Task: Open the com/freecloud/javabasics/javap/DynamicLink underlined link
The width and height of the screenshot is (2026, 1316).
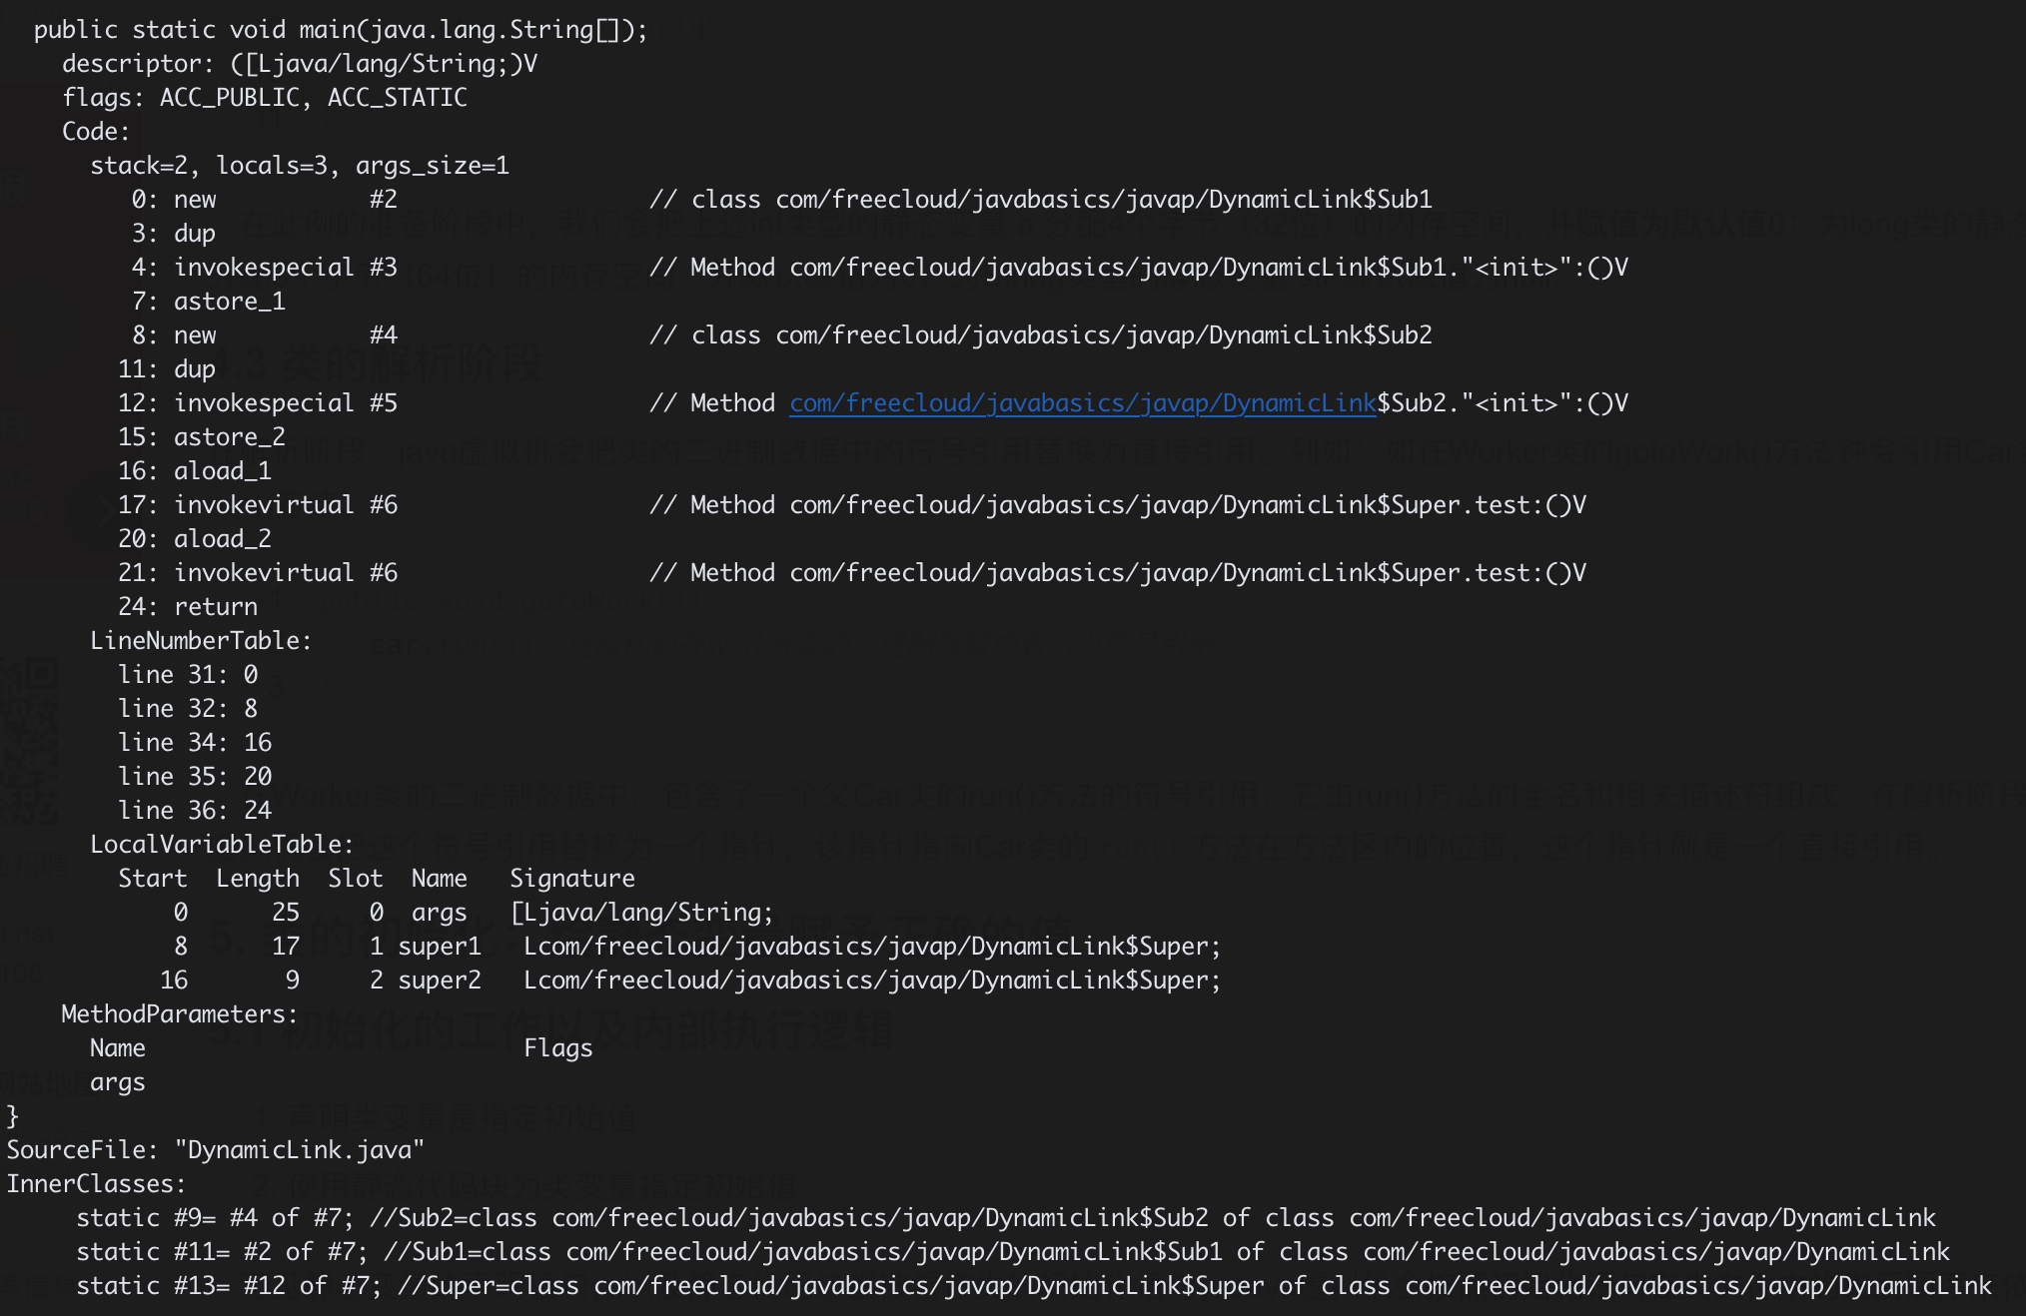Action: click(x=1082, y=403)
